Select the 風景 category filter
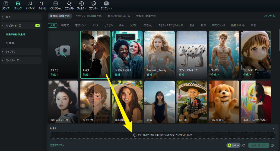280x151 pixels. coord(253,25)
